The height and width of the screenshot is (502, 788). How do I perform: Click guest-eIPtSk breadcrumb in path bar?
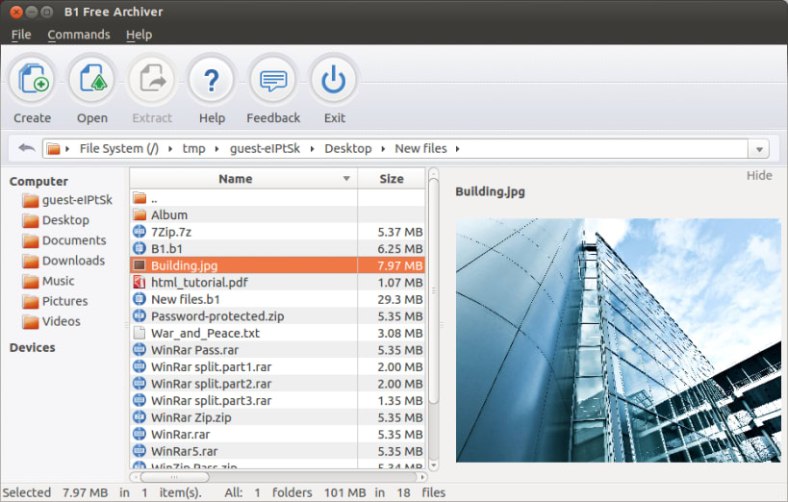point(265,149)
